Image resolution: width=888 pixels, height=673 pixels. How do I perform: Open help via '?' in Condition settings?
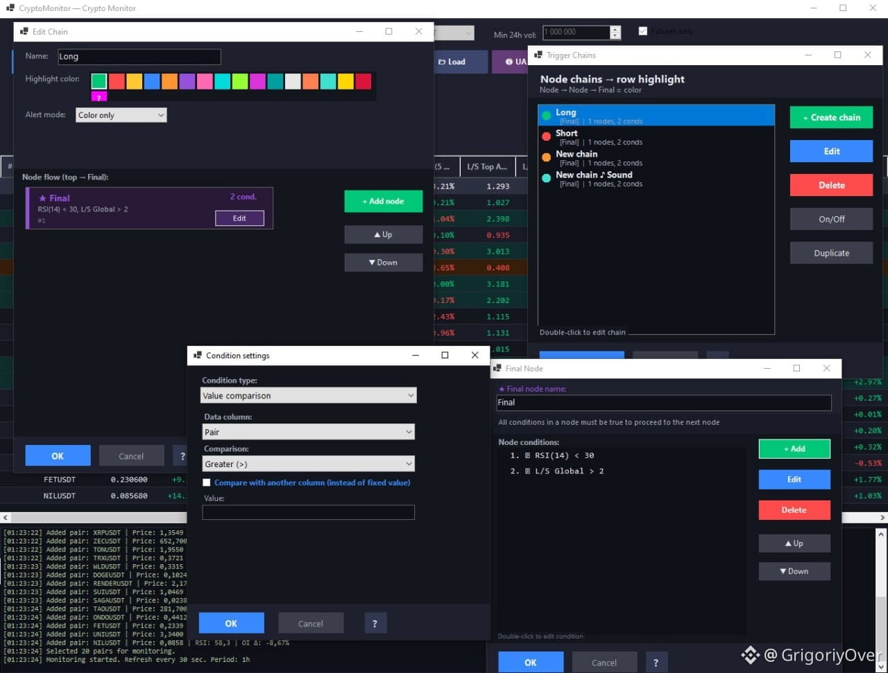(375, 623)
